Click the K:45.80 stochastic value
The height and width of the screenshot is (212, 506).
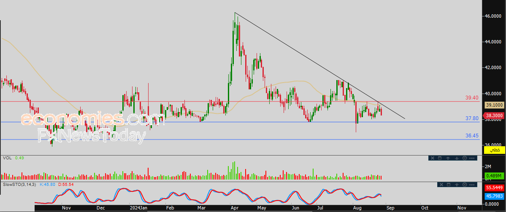pyautogui.click(x=47, y=185)
